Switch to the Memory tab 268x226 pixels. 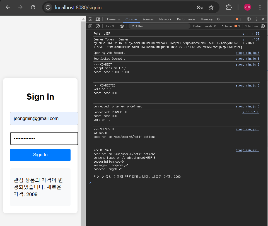(x=206, y=19)
